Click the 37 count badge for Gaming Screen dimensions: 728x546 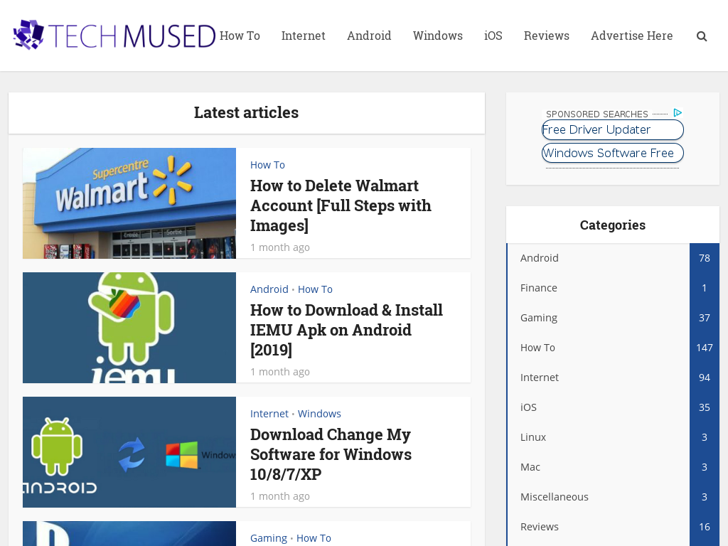[x=705, y=318]
